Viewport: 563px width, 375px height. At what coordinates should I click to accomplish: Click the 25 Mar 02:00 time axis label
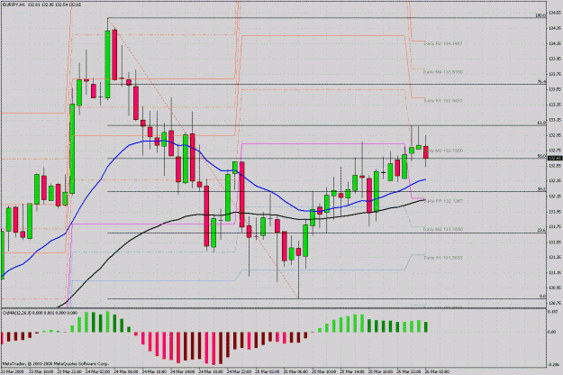pos(267,371)
